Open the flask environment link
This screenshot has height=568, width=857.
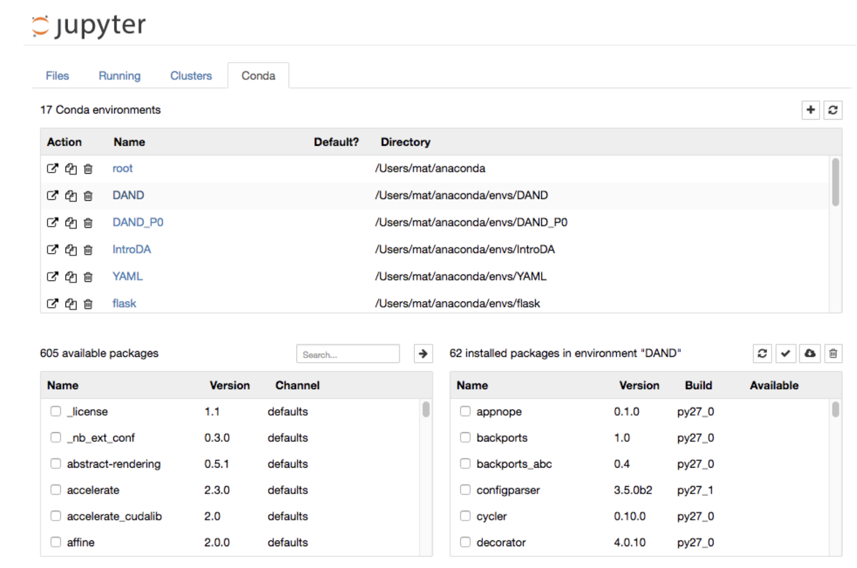[124, 304]
